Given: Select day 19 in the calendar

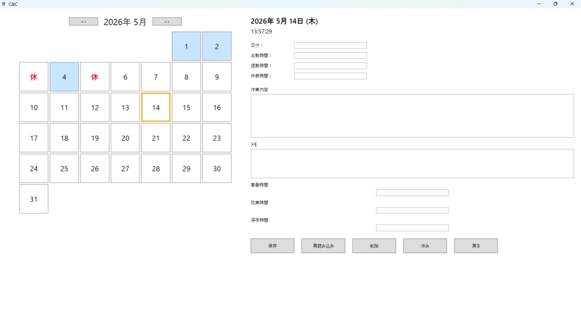Looking at the screenshot, I should (95, 138).
